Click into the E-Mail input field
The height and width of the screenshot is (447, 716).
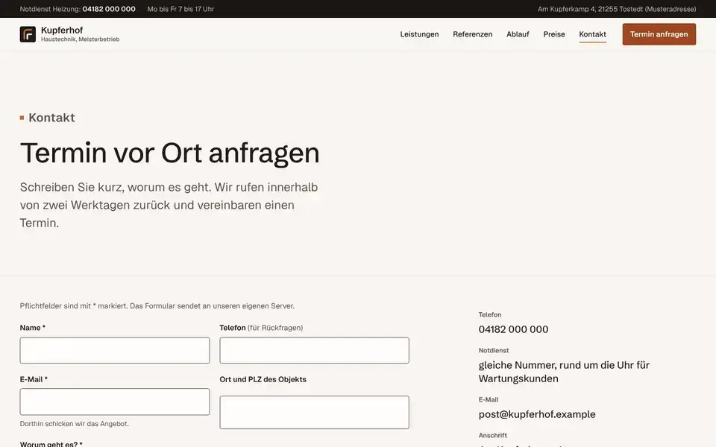click(x=115, y=402)
